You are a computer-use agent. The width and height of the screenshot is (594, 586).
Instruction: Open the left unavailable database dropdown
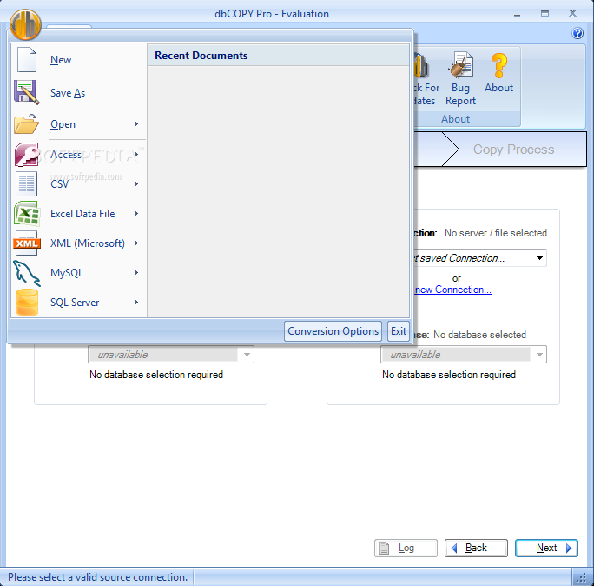(x=247, y=354)
